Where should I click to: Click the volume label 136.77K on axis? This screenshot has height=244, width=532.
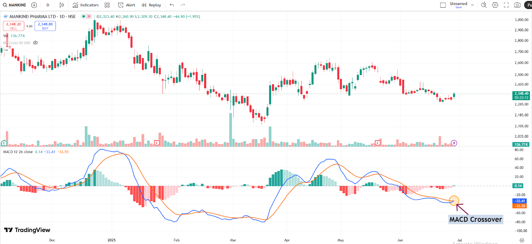[521, 145]
